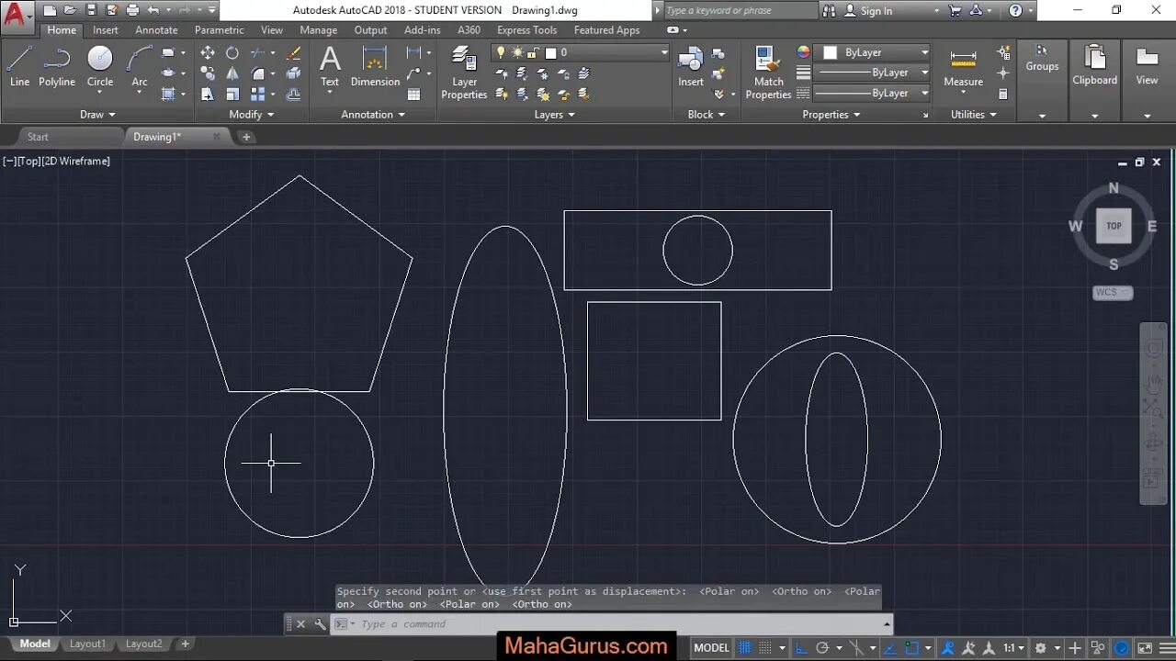Open the Annotate ribbon tab

[x=156, y=30]
